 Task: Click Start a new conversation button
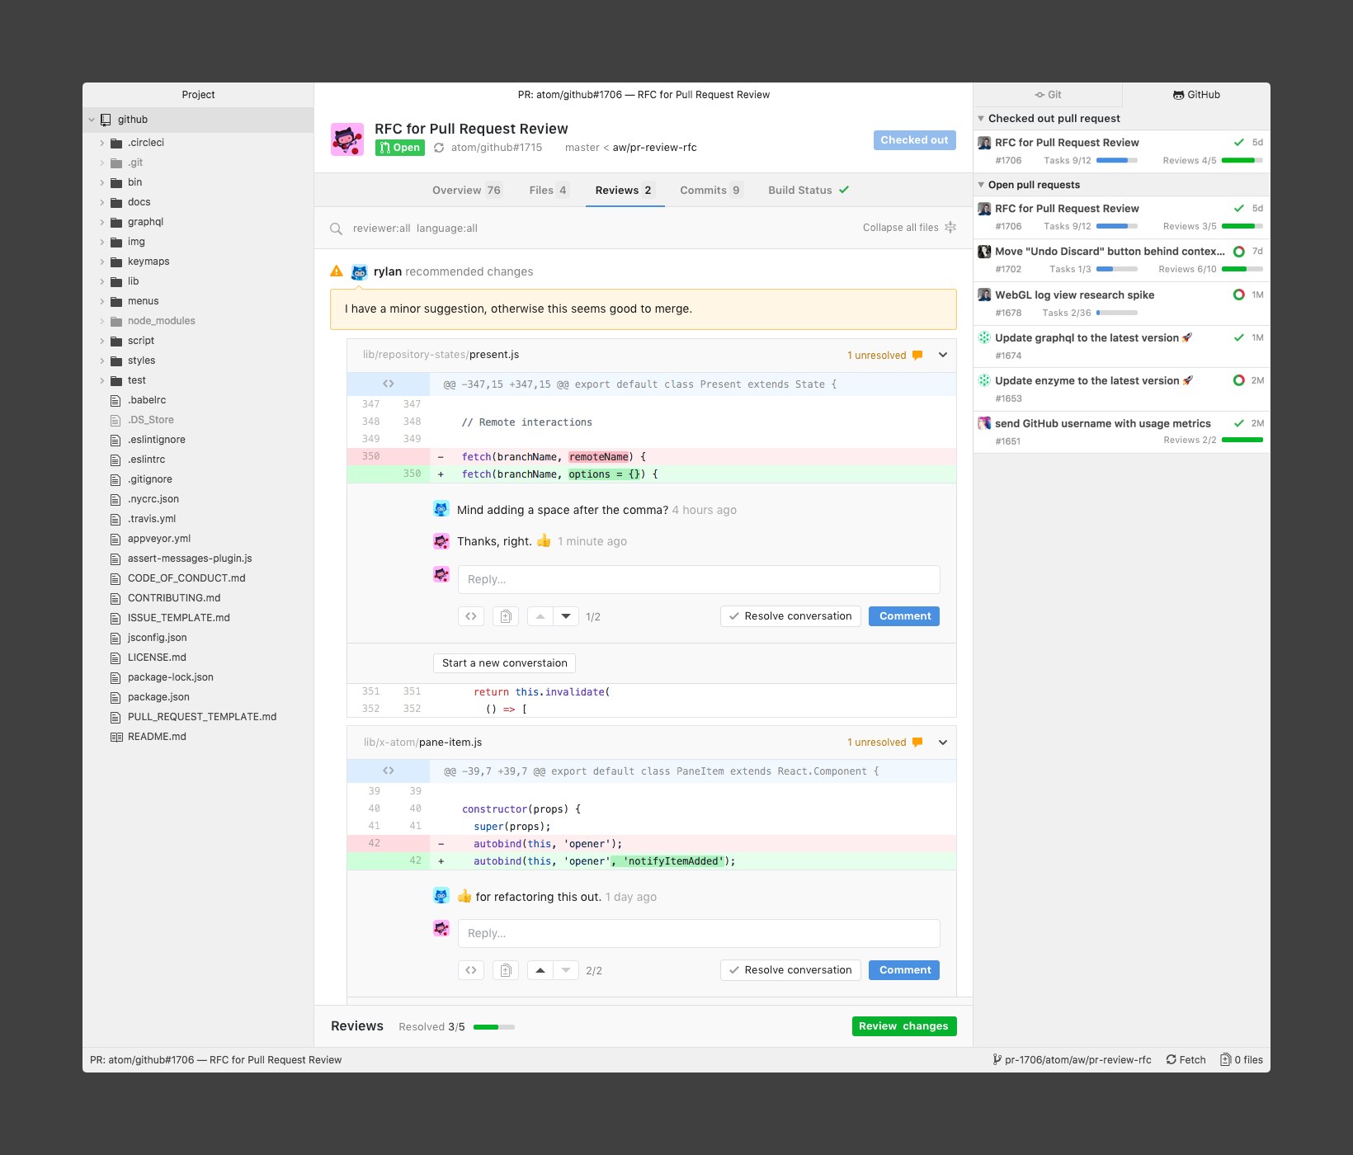pos(505,663)
